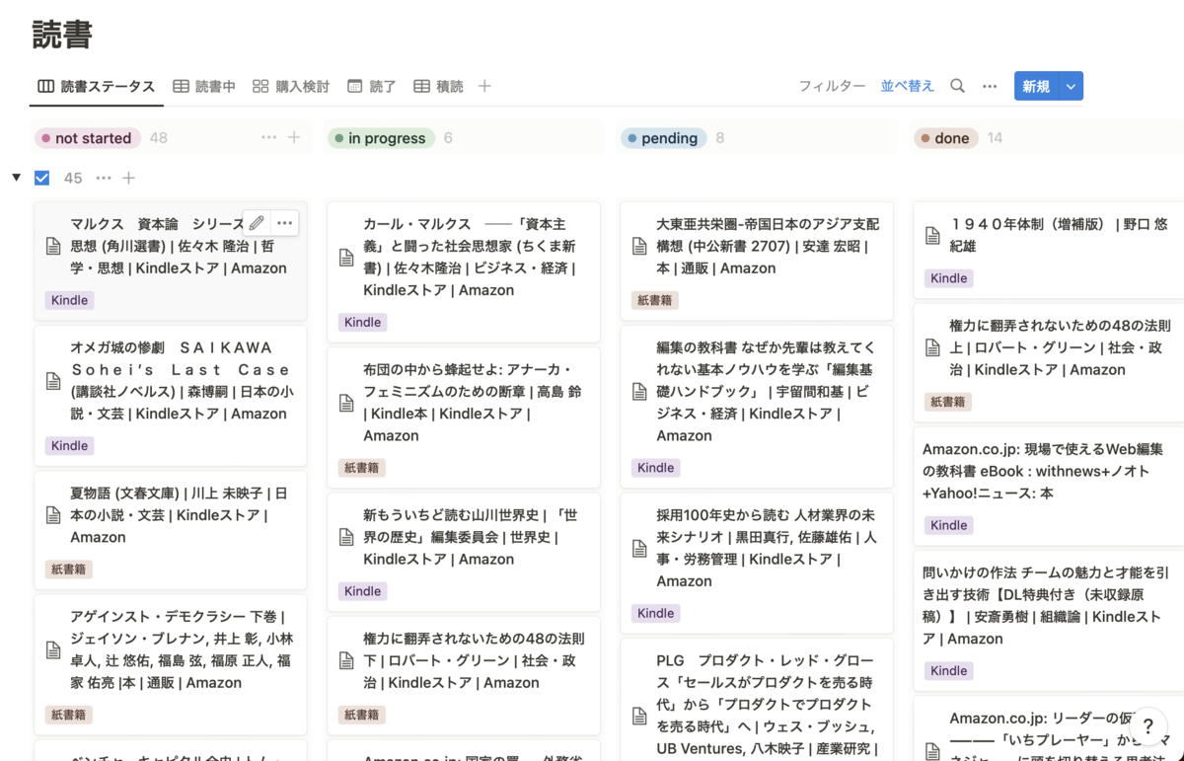Switch to the 読了 calendar tab
1184x761 pixels.
[372, 87]
